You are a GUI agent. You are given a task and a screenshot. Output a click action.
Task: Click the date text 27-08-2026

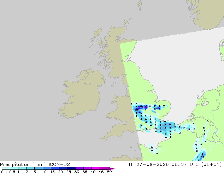click(x=152, y=165)
